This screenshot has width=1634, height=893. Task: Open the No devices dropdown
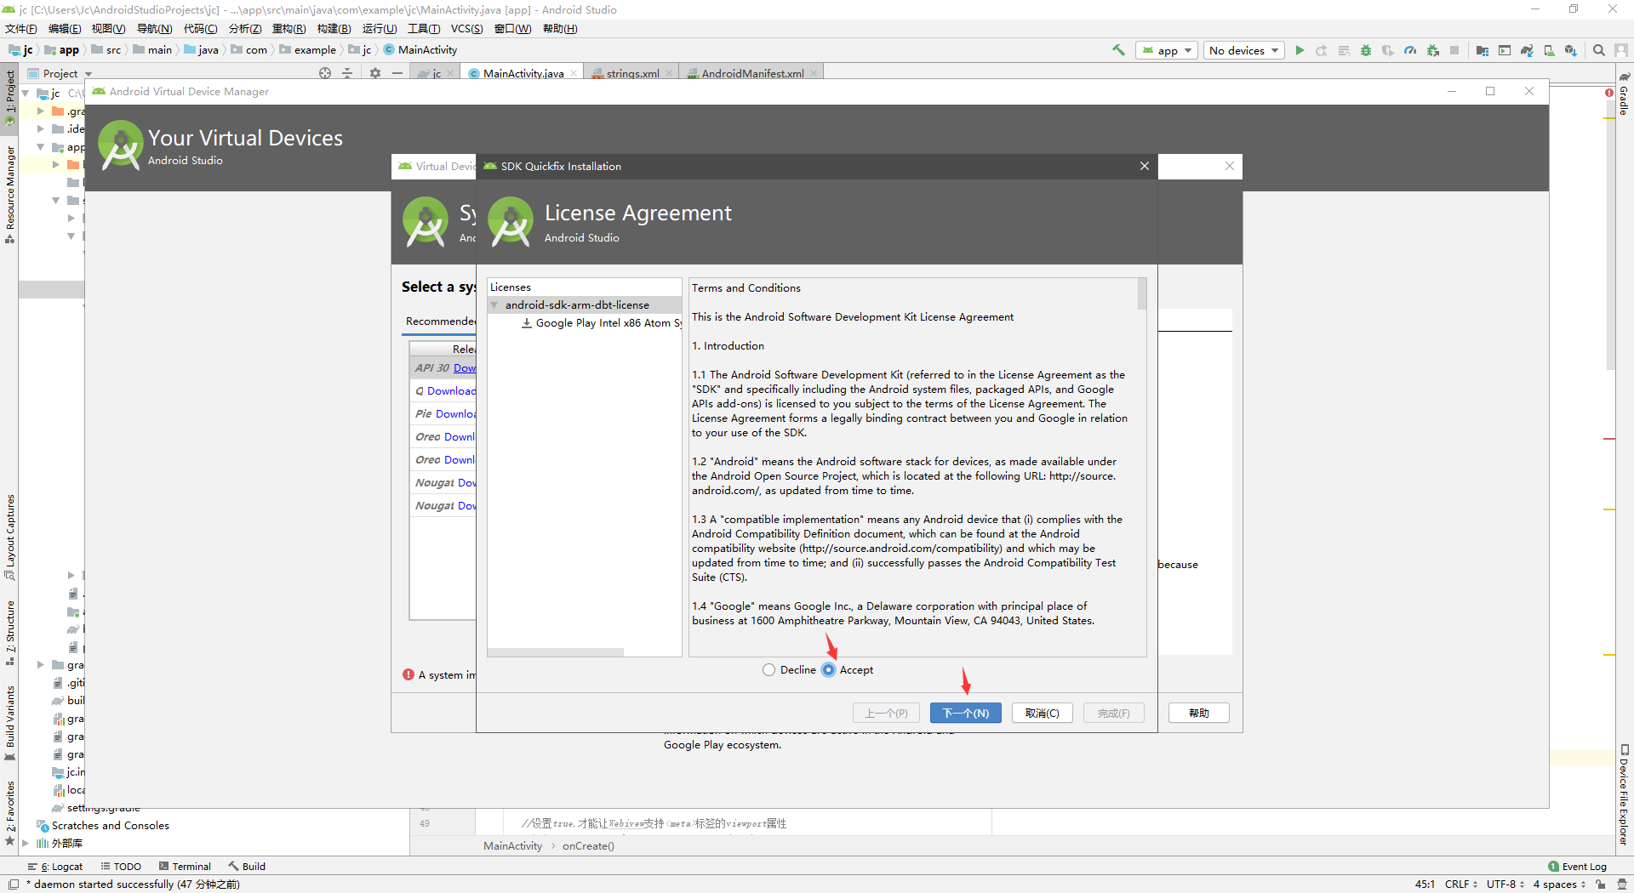point(1244,50)
